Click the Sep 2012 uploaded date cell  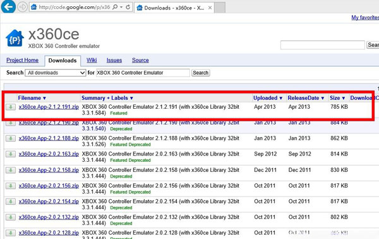[x=265, y=154]
